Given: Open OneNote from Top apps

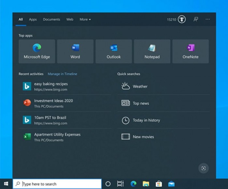Looking at the screenshot, I should 191,51.
